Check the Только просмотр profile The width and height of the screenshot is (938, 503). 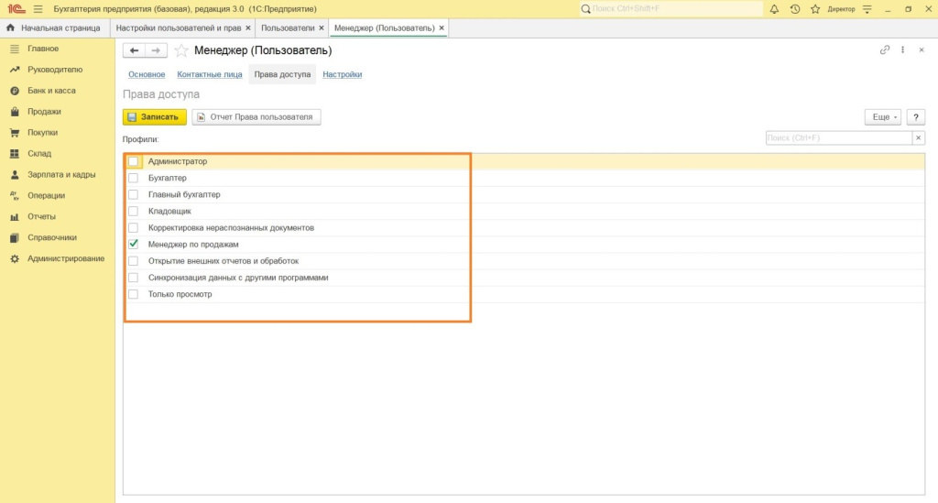pyautogui.click(x=133, y=294)
